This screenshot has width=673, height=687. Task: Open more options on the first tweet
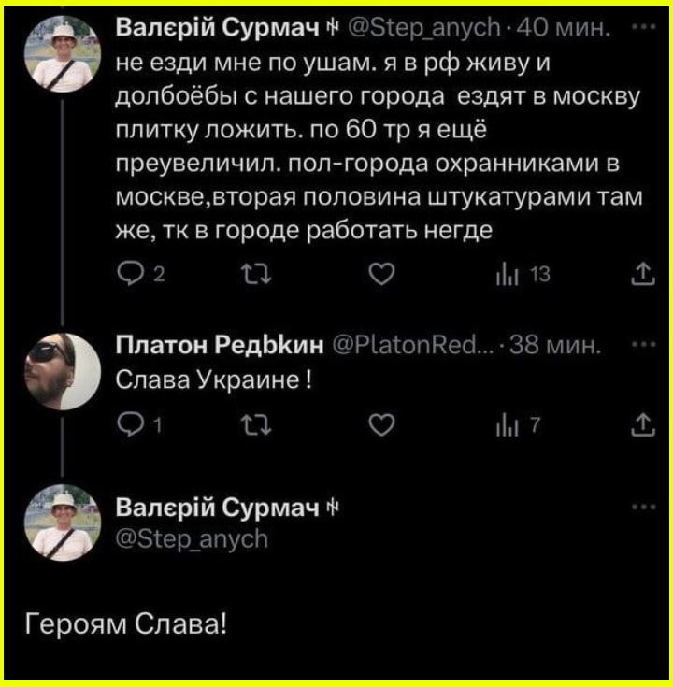644,28
